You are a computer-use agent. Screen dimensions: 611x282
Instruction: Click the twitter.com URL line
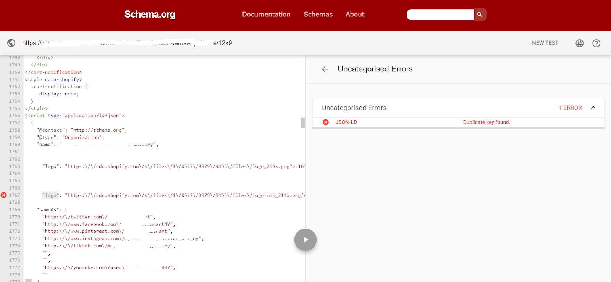(99, 217)
